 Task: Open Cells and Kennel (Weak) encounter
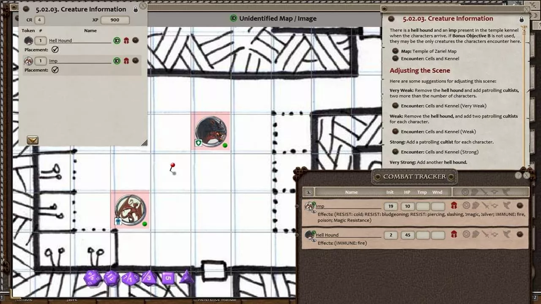[x=395, y=131]
